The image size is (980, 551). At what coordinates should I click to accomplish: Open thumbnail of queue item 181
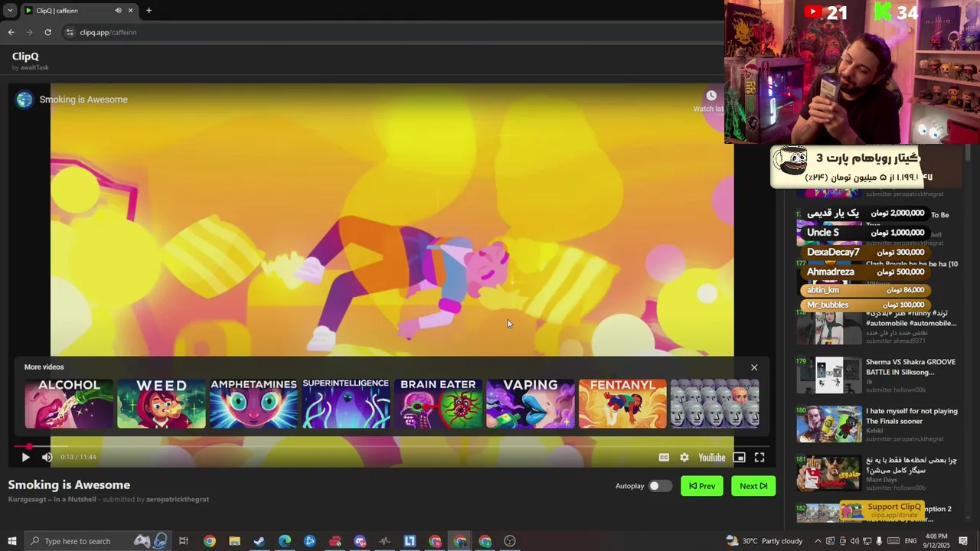pos(828,473)
